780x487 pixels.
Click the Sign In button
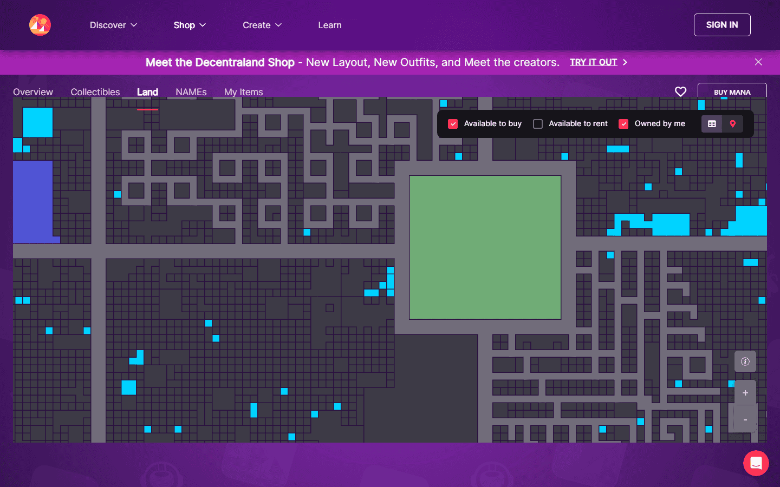click(x=722, y=25)
